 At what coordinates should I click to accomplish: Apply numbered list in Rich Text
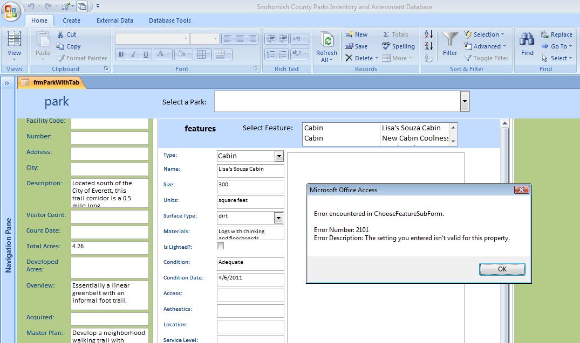tap(271, 54)
